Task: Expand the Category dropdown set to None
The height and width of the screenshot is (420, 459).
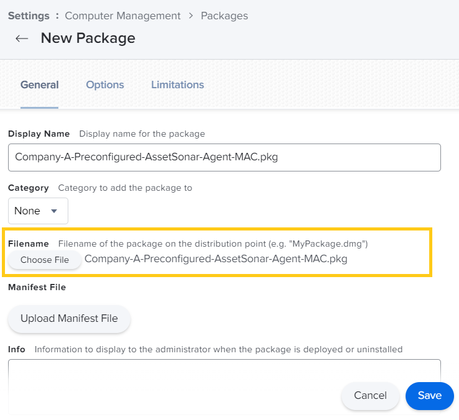Action: 38,211
